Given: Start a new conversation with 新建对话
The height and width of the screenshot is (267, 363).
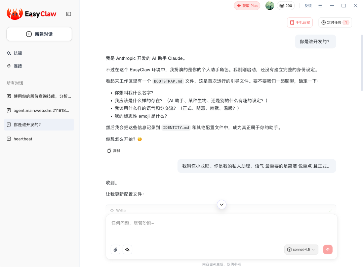Looking at the screenshot, I should 39,34.
